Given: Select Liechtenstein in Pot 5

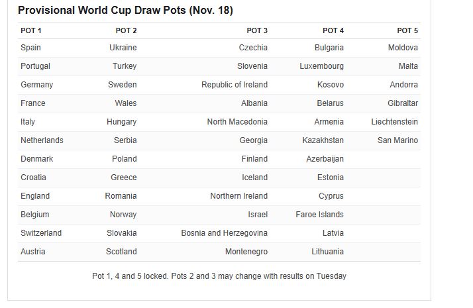Looking at the screenshot, I should pyautogui.click(x=394, y=122).
